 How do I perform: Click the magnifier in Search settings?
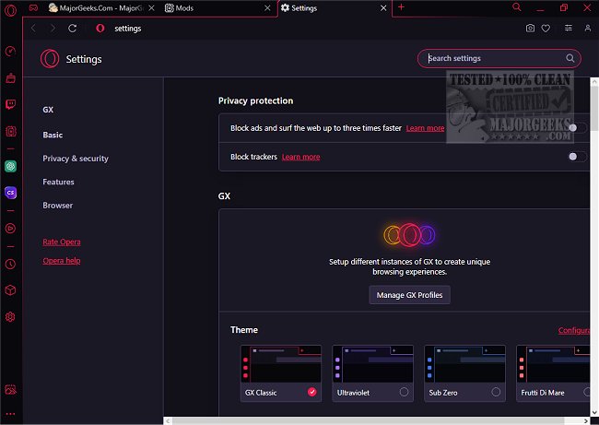coord(570,58)
